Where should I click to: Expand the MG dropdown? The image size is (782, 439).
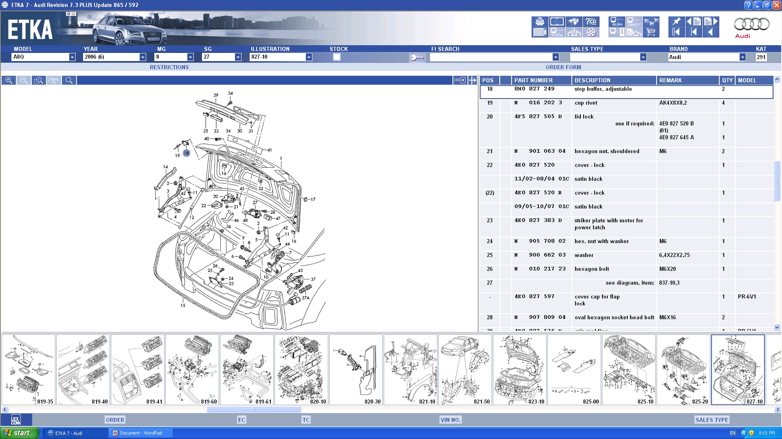click(190, 57)
